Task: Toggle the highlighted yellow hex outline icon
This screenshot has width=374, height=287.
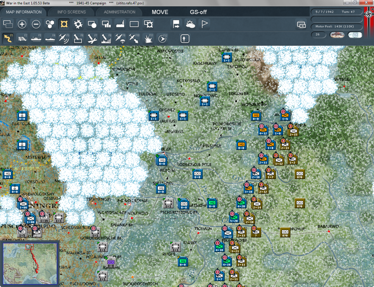Action: pos(64,24)
